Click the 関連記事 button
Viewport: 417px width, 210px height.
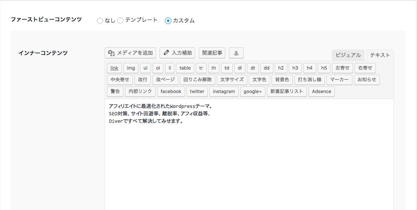pyautogui.click(x=212, y=53)
